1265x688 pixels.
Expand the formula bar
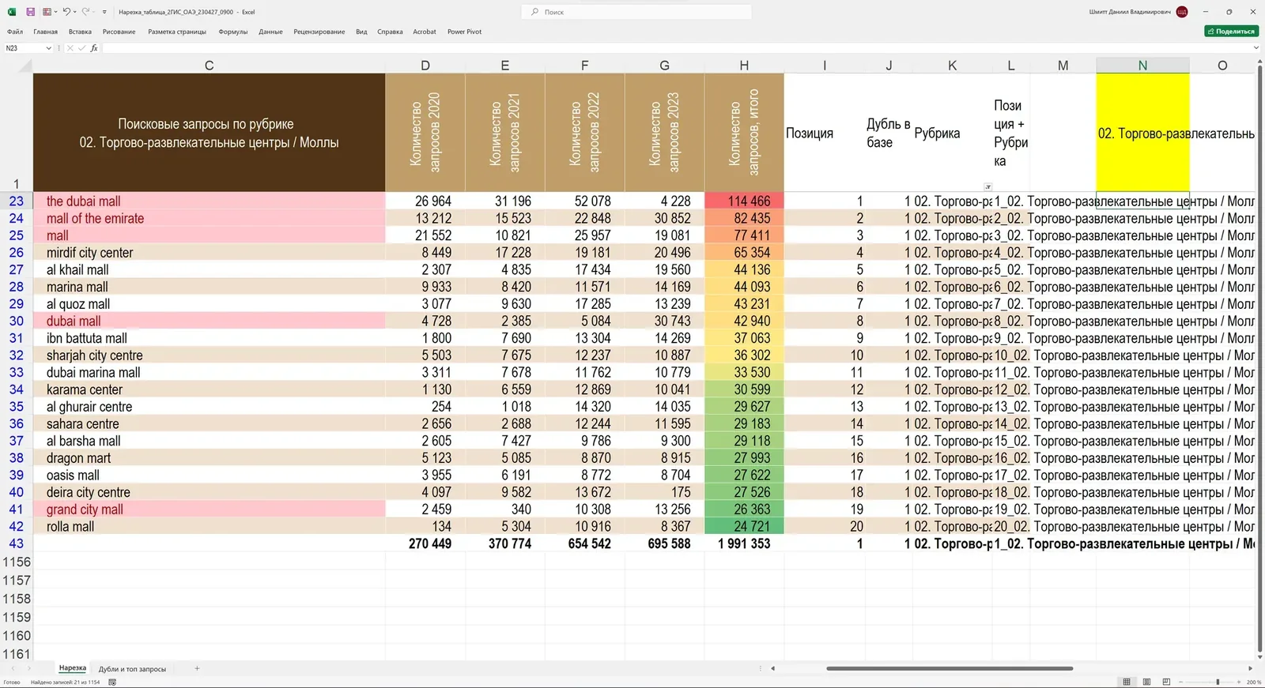pyautogui.click(x=1256, y=48)
